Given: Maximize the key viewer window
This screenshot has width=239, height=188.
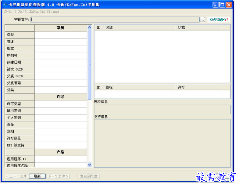Looking at the screenshot, I should tap(222, 5).
